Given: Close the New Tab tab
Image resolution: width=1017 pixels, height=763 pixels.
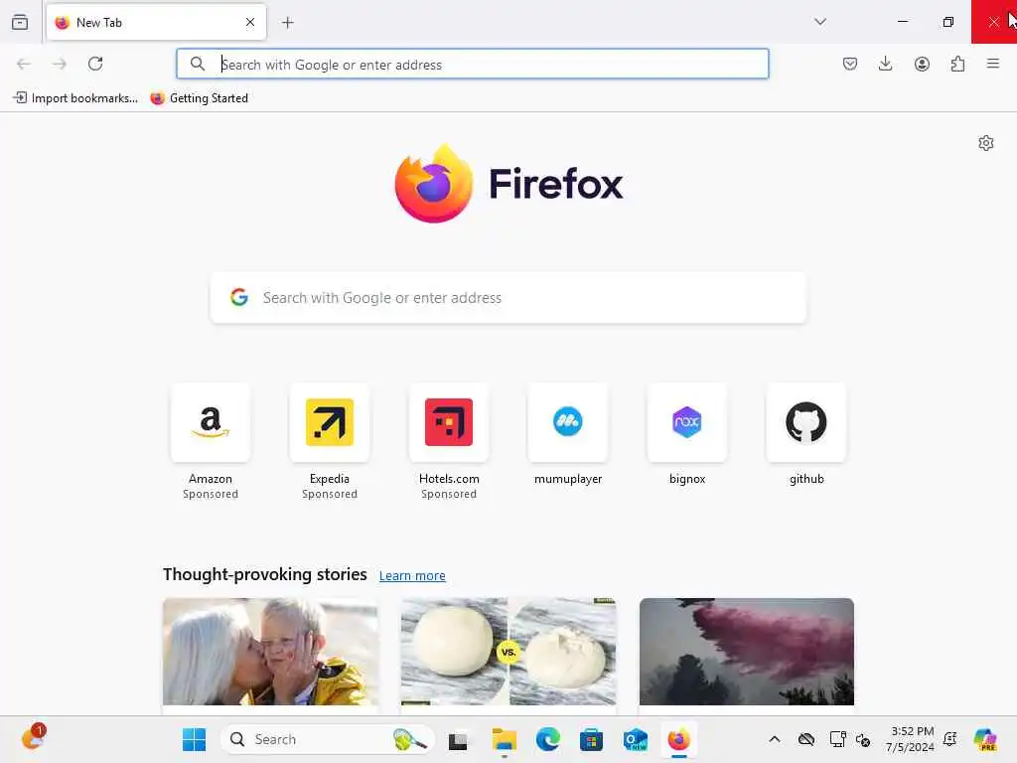Looking at the screenshot, I should 250,22.
